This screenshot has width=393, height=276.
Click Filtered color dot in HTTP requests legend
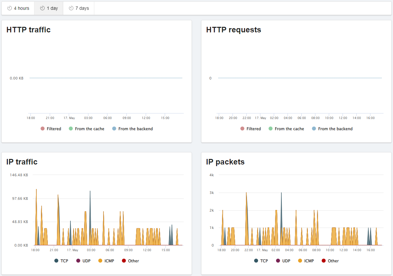click(x=242, y=129)
